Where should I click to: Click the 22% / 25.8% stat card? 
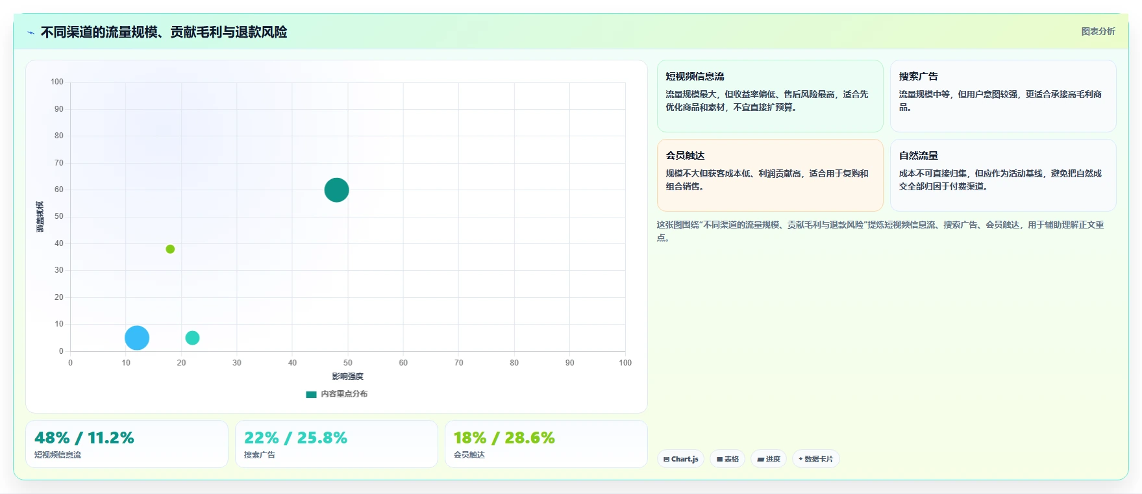[x=336, y=444]
